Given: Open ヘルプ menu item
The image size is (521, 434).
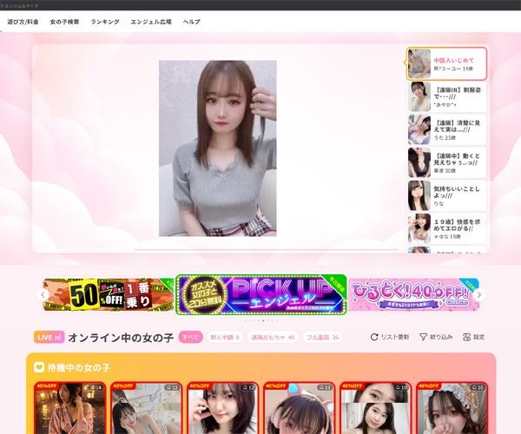Looking at the screenshot, I should tap(191, 22).
